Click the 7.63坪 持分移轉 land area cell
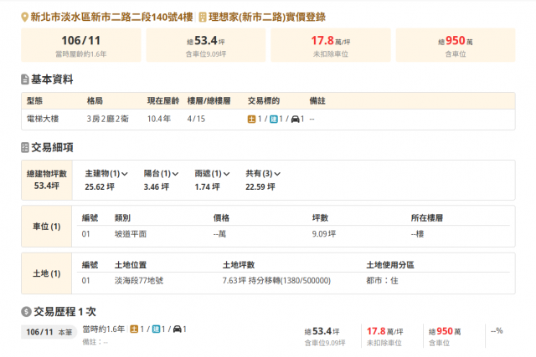Screen dimensions: 536x357 [x=276, y=281]
